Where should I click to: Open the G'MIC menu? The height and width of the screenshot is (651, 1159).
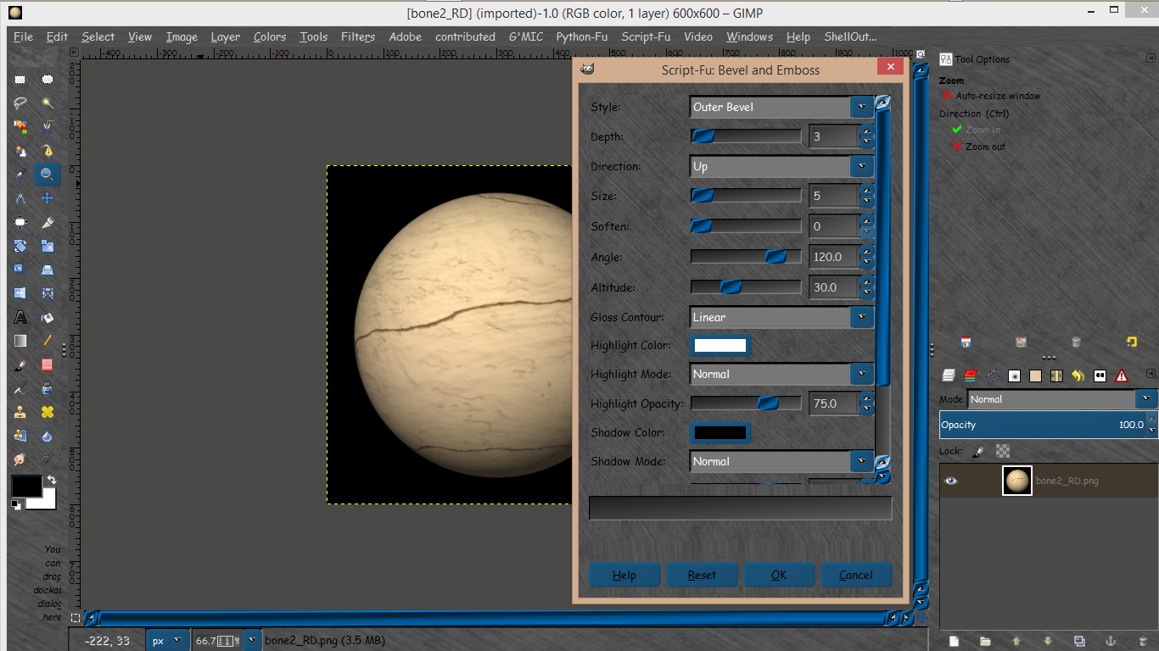[x=525, y=36]
